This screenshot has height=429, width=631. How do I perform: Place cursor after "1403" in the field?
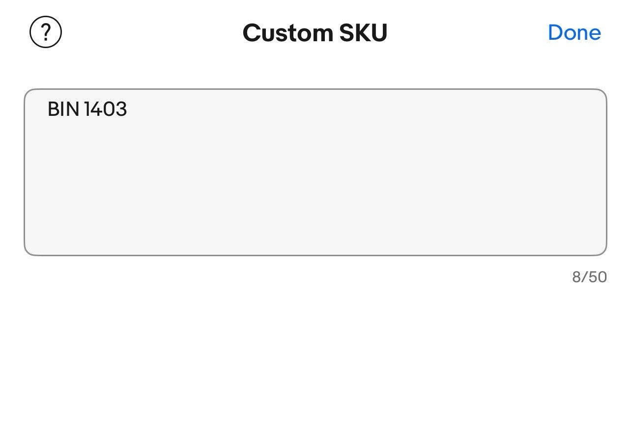[128, 109]
